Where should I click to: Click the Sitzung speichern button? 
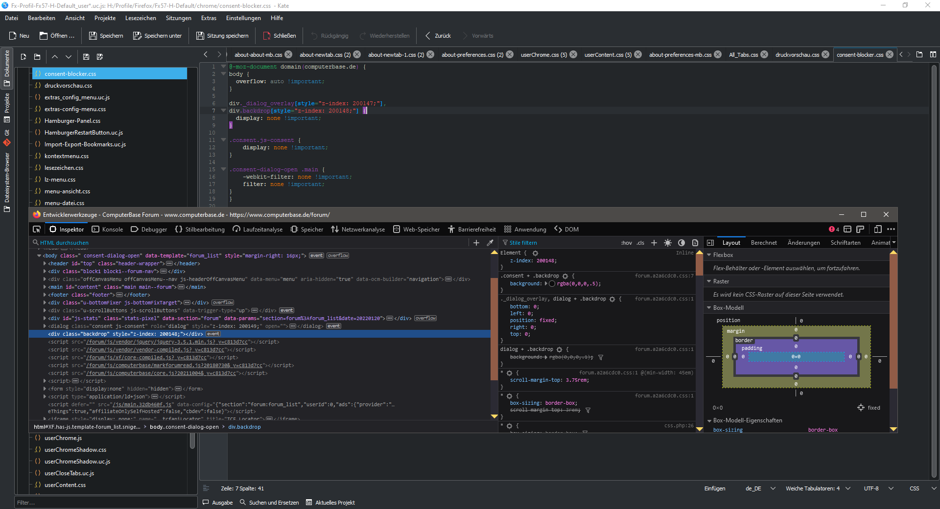click(x=222, y=36)
